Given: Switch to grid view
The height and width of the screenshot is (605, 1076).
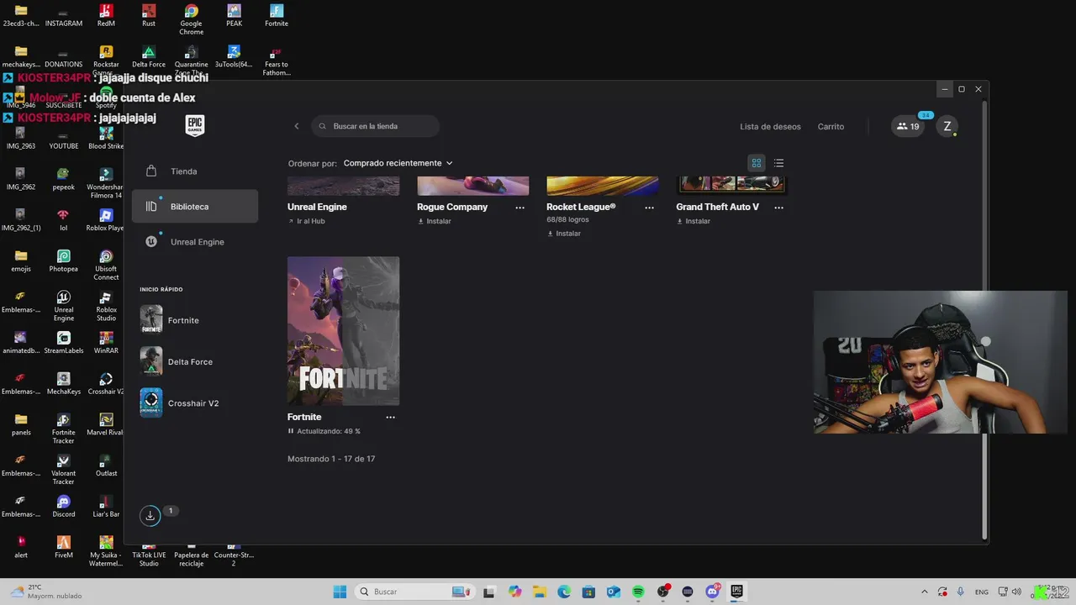Looking at the screenshot, I should click(x=757, y=163).
